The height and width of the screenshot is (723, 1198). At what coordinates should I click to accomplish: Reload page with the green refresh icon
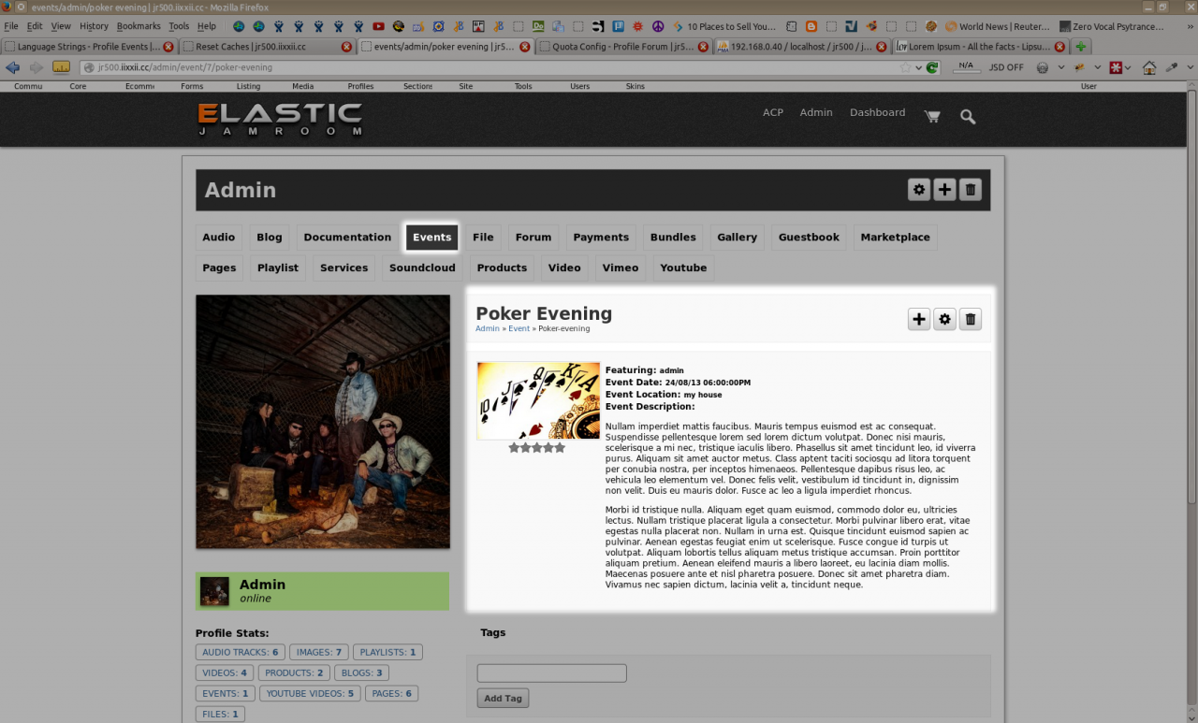click(932, 67)
